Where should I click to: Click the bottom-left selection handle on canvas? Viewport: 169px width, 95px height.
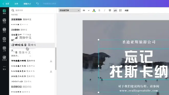click(98, 92)
